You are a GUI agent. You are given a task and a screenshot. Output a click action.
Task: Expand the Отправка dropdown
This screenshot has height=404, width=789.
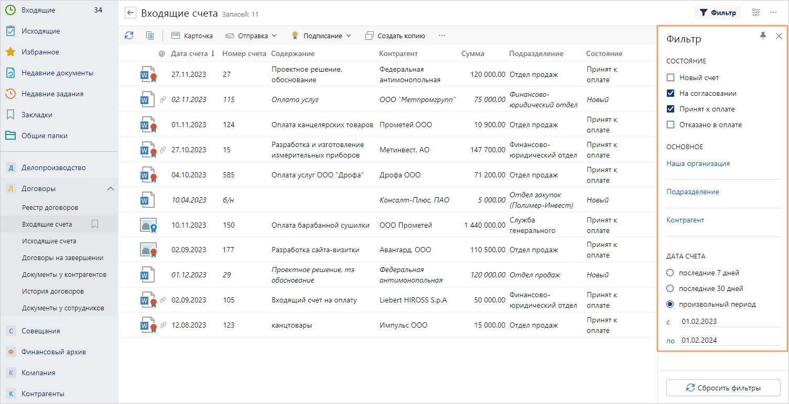251,36
